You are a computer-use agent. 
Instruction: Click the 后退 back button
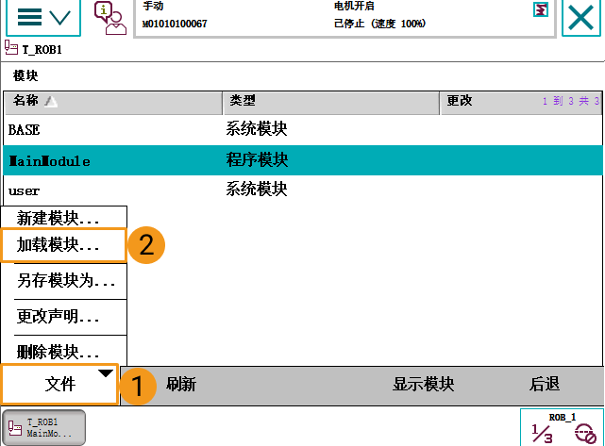tap(544, 385)
